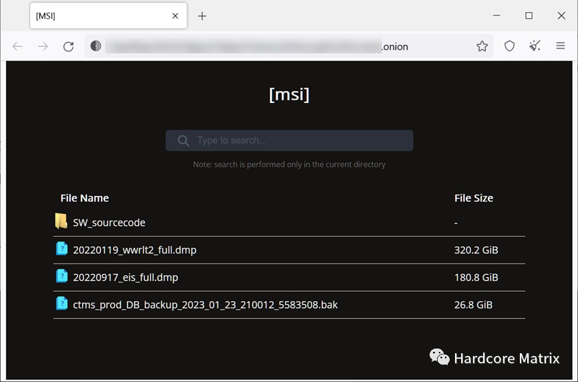
Task: Close the browser window
Action: (561, 15)
